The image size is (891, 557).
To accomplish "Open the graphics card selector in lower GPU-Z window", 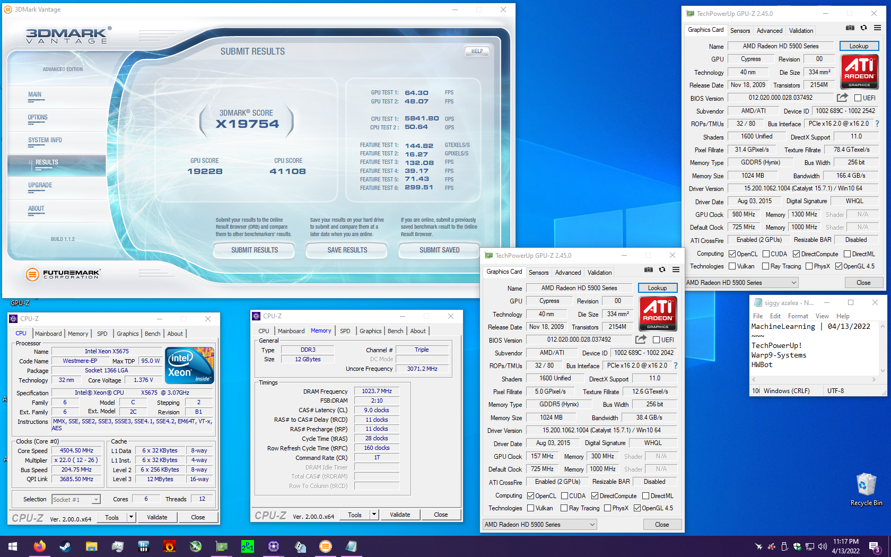I will (540, 525).
